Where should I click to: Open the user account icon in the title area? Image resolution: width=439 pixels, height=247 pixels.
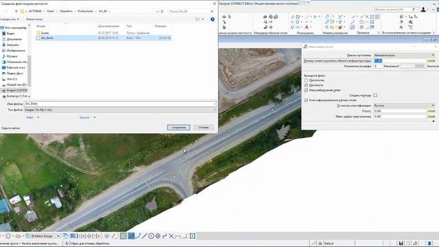423,10
